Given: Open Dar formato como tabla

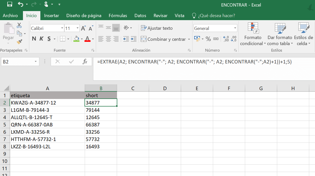Looking at the screenshot, I should pos(280,34).
